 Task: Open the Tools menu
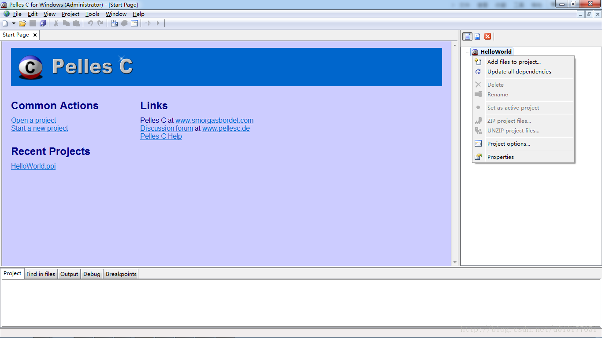pos(93,14)
